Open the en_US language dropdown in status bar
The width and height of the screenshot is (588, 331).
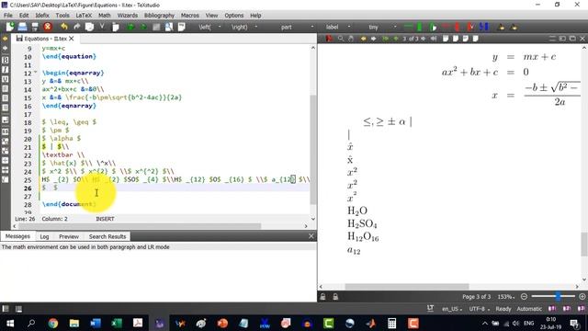452,309
